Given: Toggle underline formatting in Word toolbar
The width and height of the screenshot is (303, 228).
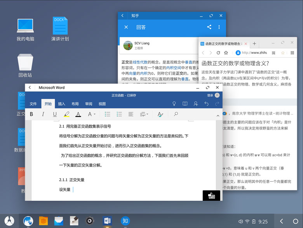Looking at the screenshot, I should point(55,114).
